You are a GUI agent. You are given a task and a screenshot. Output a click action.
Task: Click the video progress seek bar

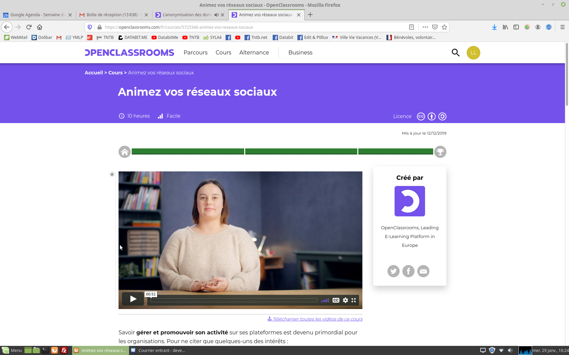pyautogui.click(x=234, y=300)
